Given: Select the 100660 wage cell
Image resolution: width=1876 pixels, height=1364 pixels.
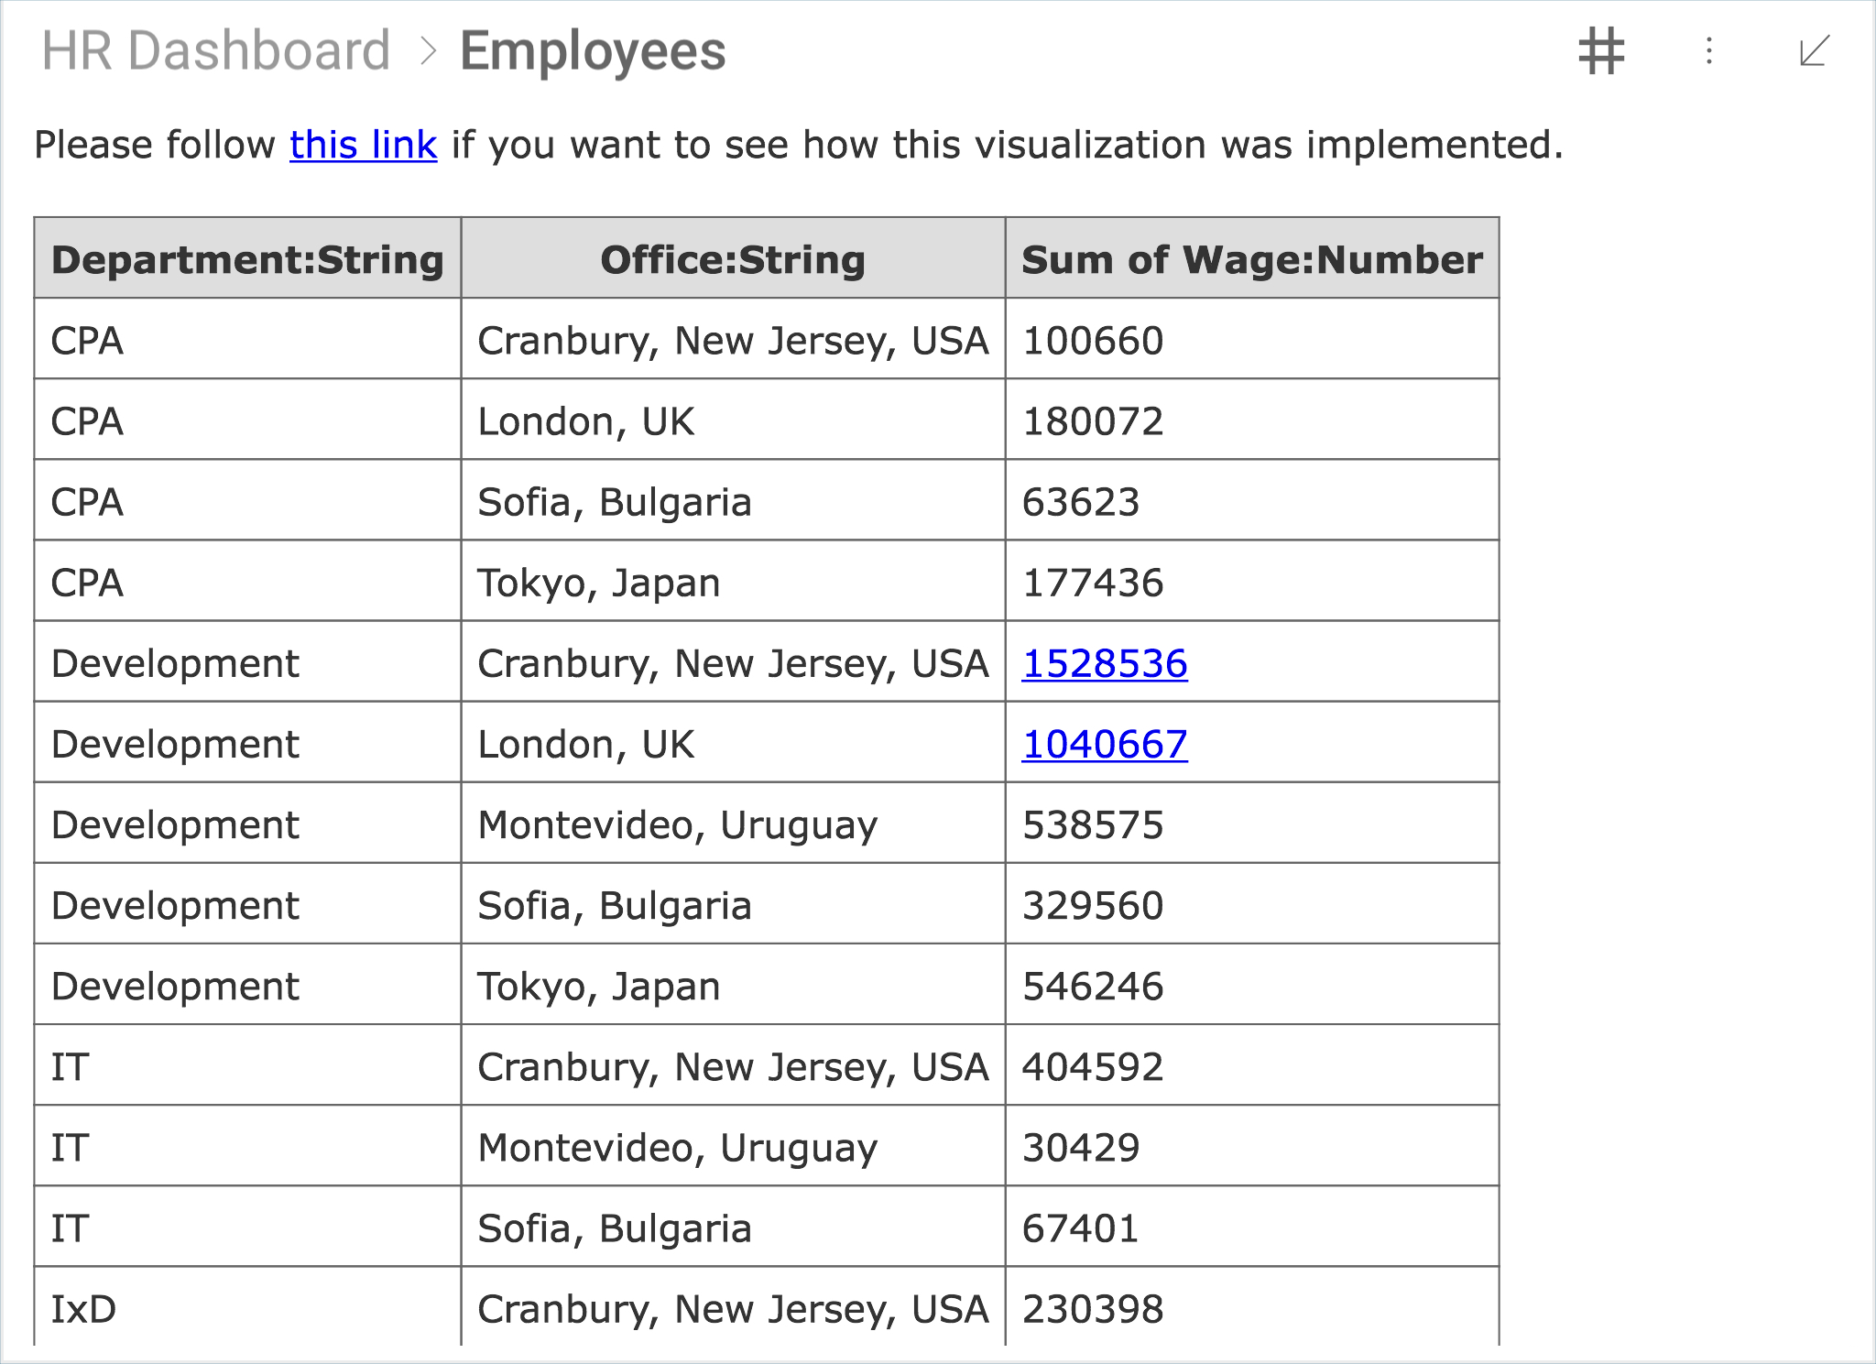Looking at the screenshot, I should coord(1093,341).
